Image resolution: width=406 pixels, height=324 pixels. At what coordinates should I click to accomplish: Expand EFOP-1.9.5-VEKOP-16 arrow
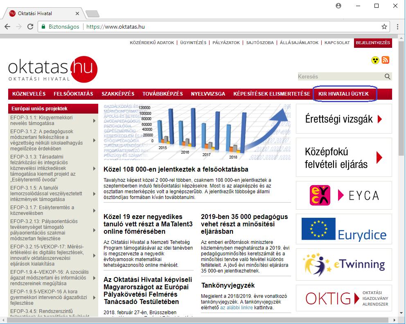[94, 297]
